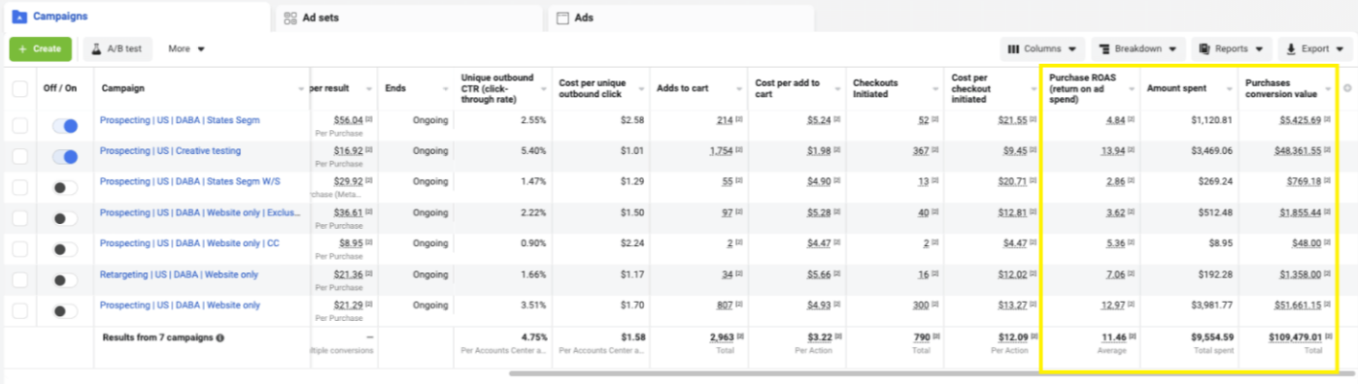Switch to the Ad sets tab
Image resolution: width=1358 pixels, height=384 pixels.
tap(408, 17)
